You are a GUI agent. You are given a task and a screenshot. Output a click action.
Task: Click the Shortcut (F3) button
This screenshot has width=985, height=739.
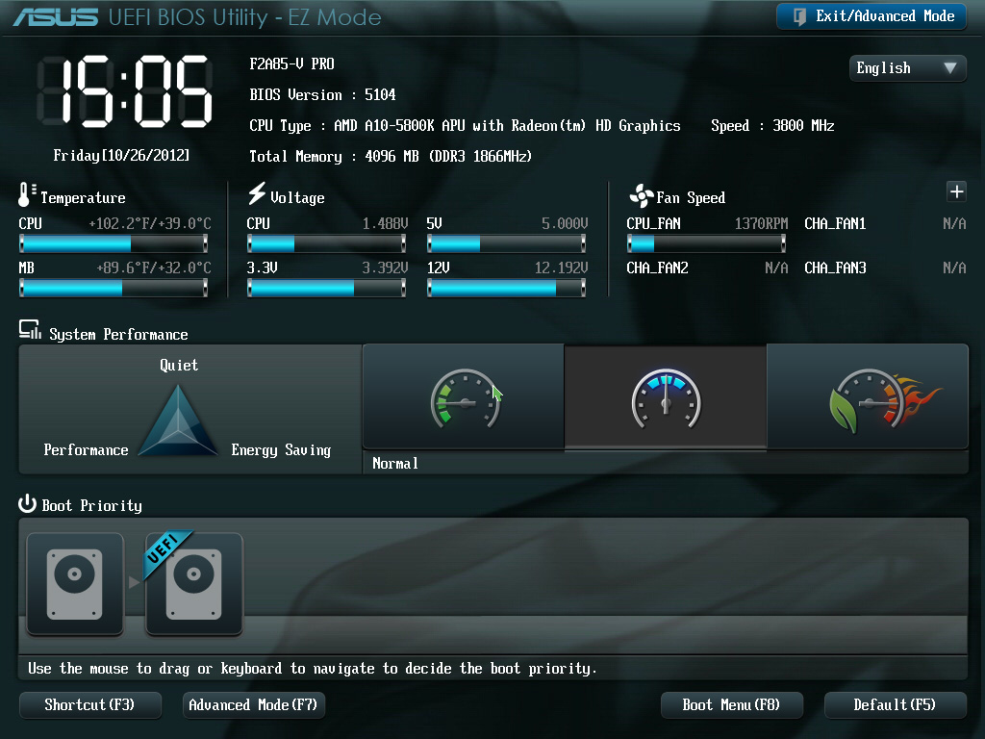pyautogui.click(x=89, y=704)
